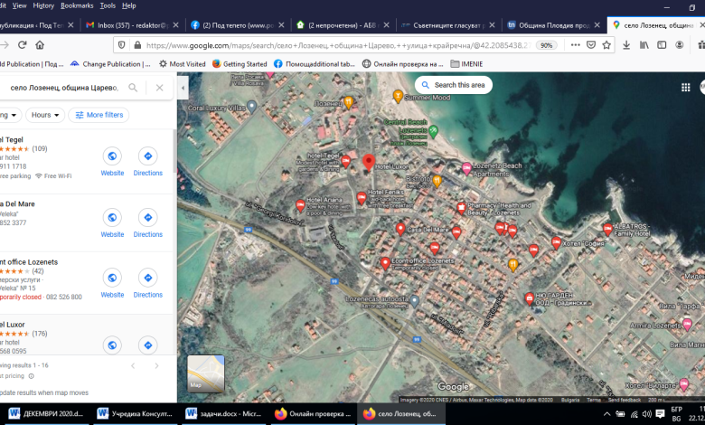Image resolution: width=705 pixels, height=425 pixels.
Task: Close the Съветниците гласуват tab
Action: tap(493, 25)
